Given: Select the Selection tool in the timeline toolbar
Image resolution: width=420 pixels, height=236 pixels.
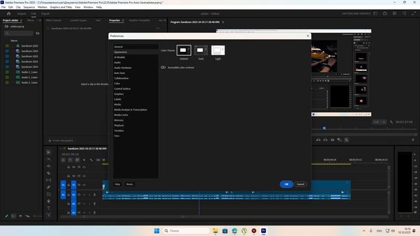Looking at the screenshot, I should [x=49, y=152].
